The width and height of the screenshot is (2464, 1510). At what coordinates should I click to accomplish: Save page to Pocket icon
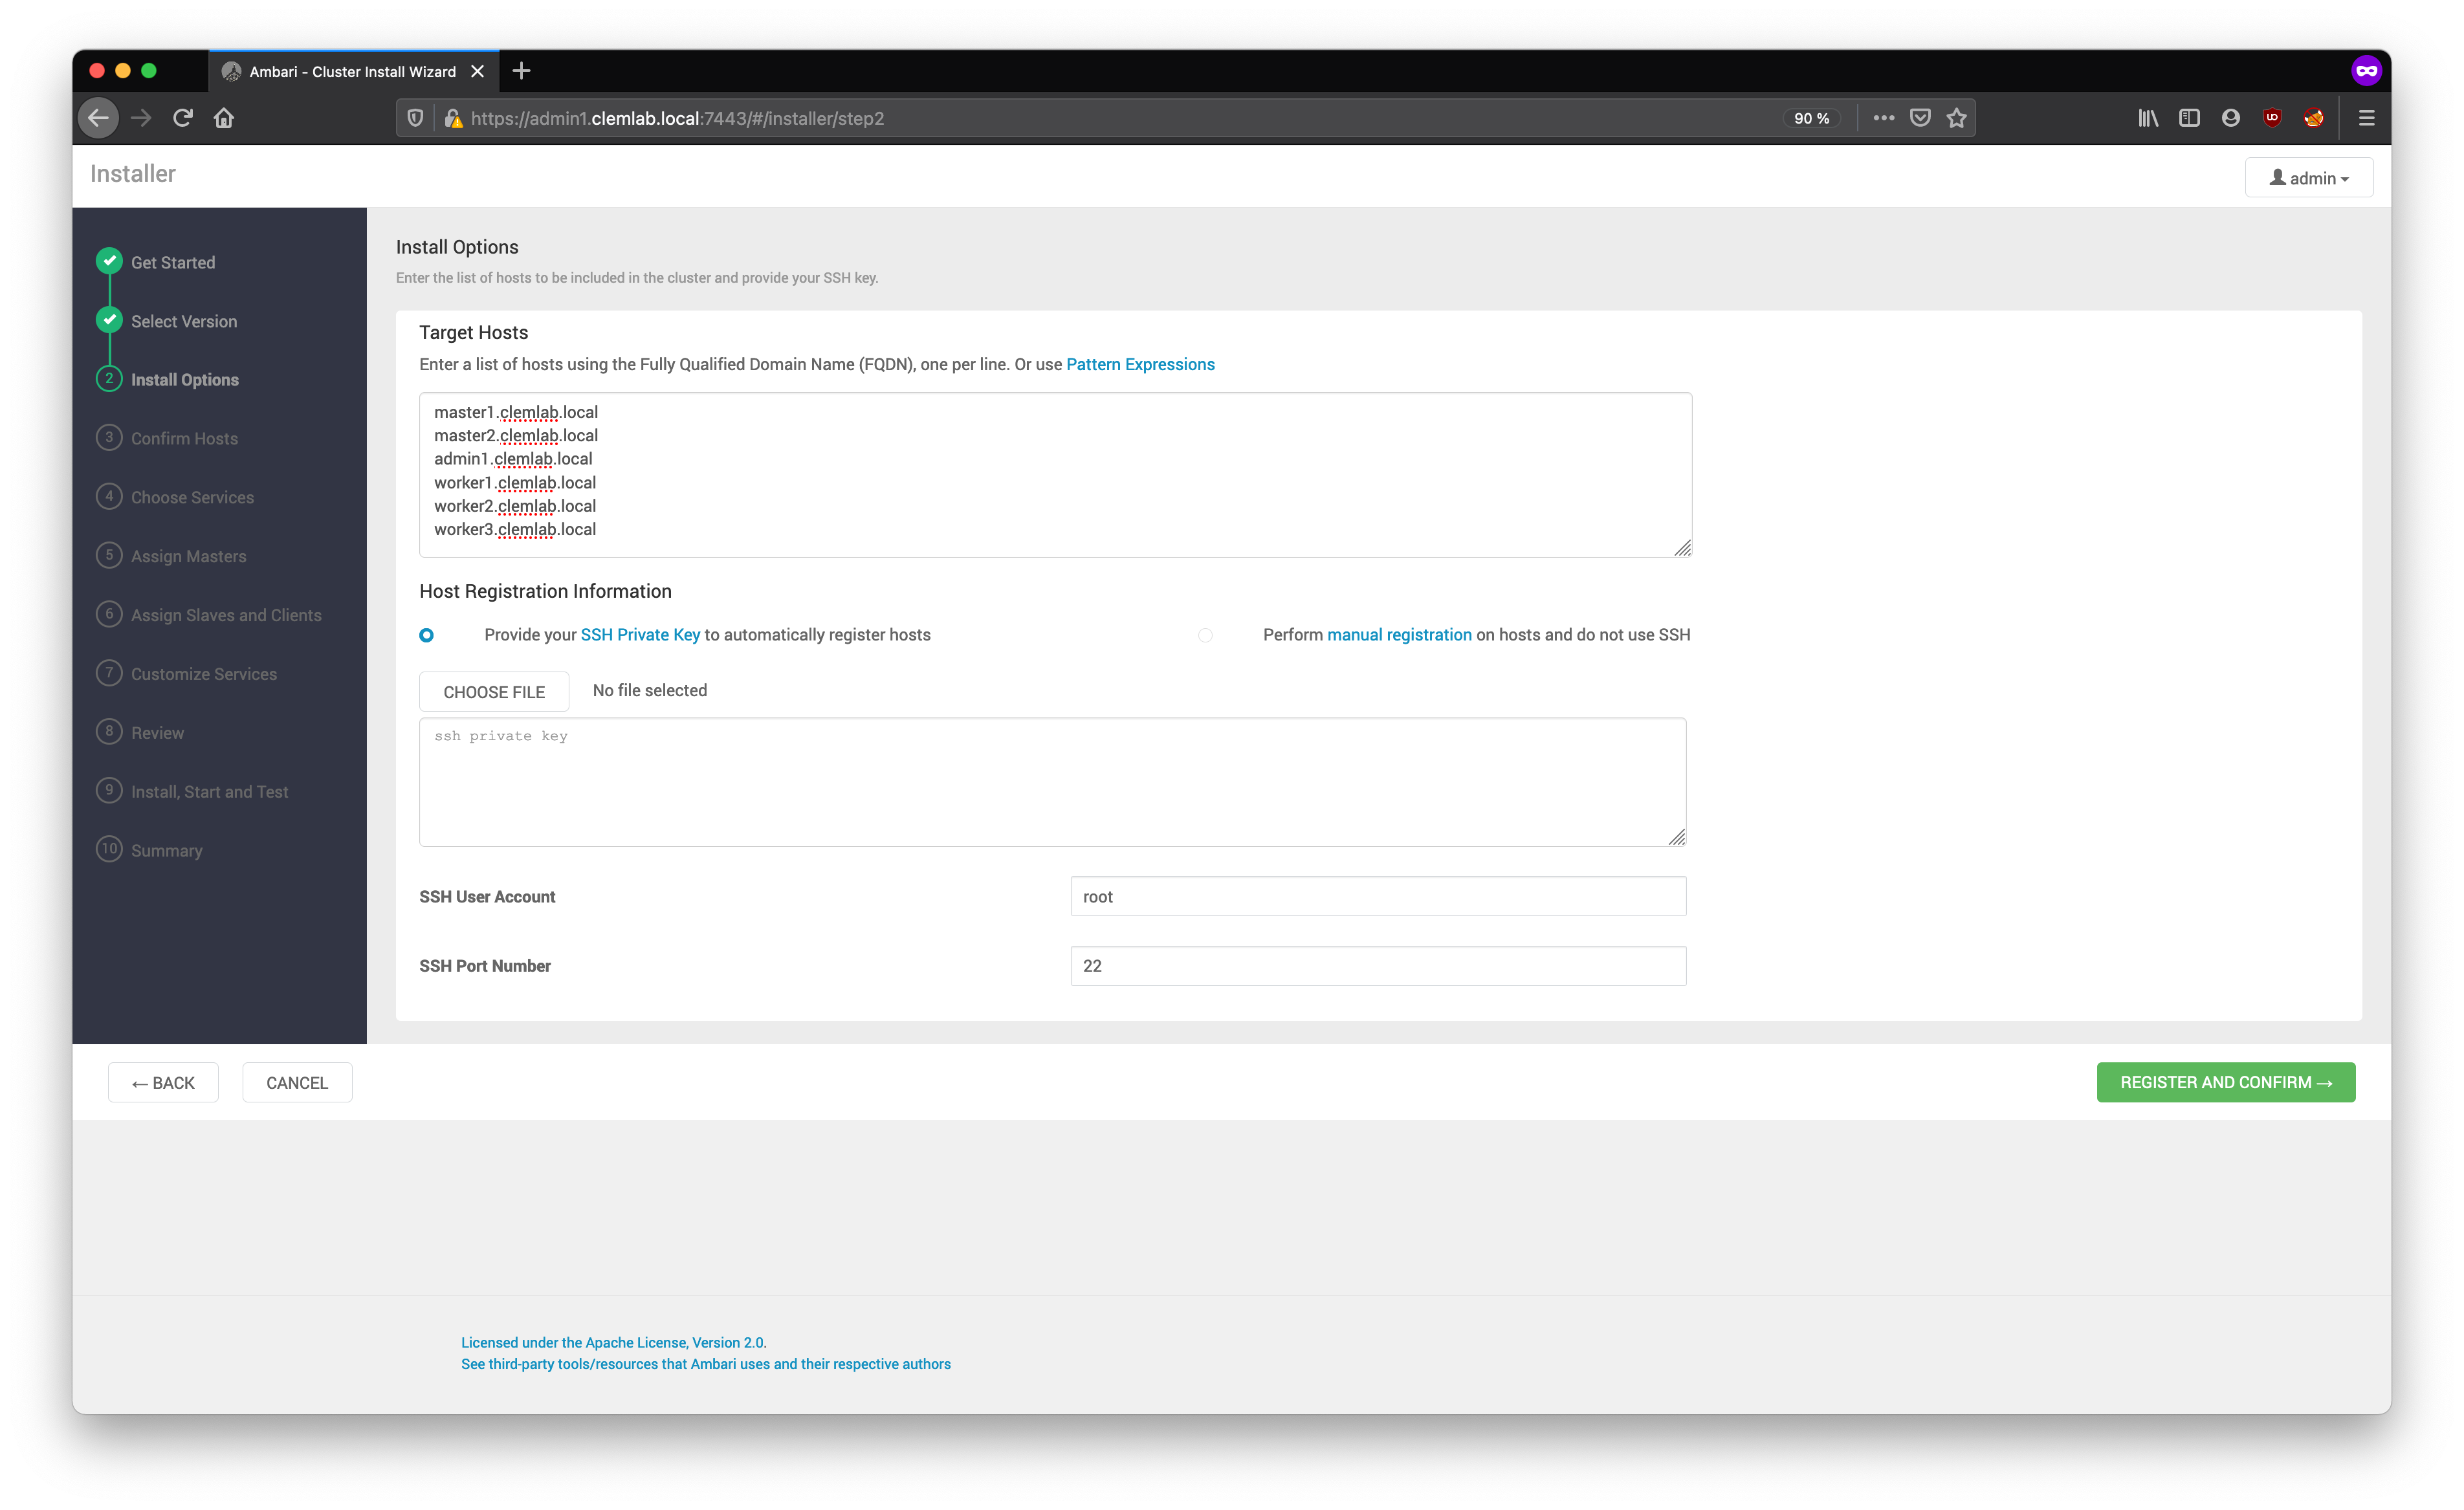coord(1920,118)
